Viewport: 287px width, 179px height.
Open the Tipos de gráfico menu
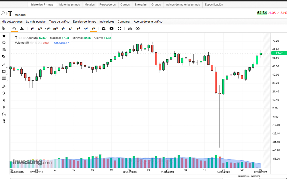(x=59, y=21)
